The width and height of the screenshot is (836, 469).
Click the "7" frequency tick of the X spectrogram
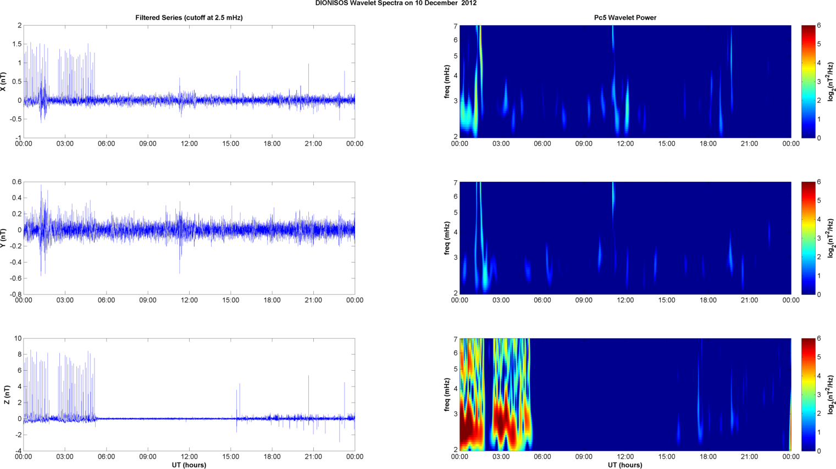pyautogui.click(x=456, y=26)
